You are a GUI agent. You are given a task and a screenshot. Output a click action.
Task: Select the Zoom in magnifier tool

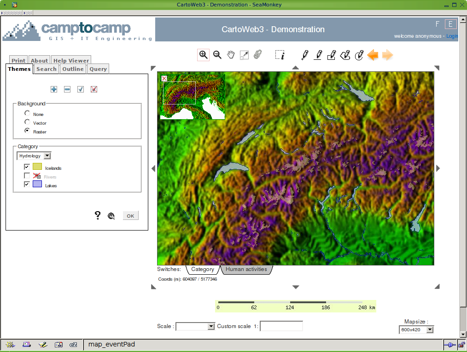coord(203,55)
